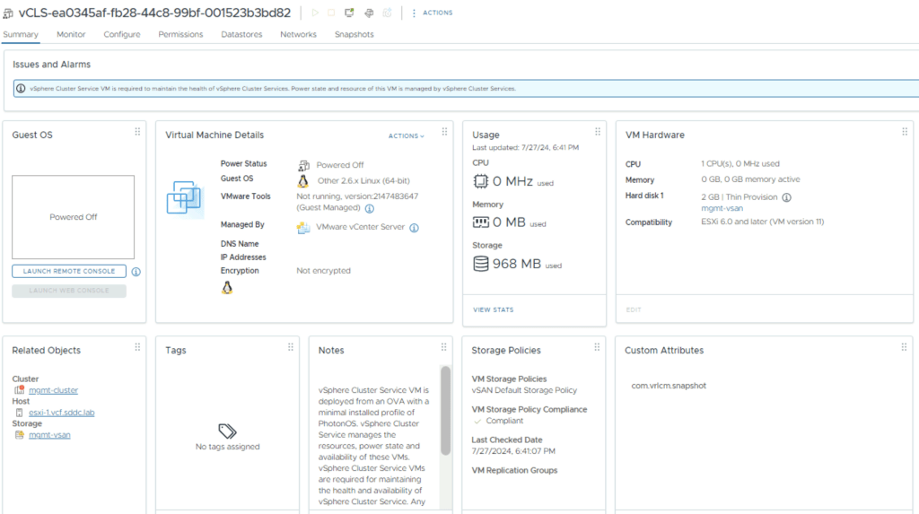Open the mgmt-cluster link under Cluster
This screenshot has height=514, width=919.
tap(53, 390)
